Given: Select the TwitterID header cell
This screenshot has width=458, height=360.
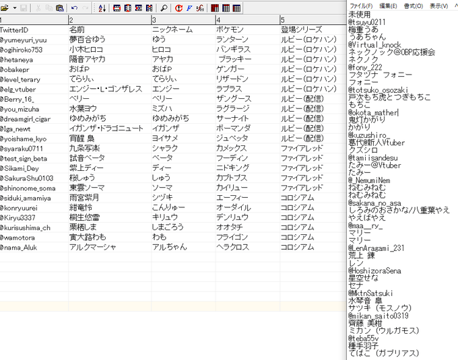Looking at the screenshot, I should coord(34,30).
